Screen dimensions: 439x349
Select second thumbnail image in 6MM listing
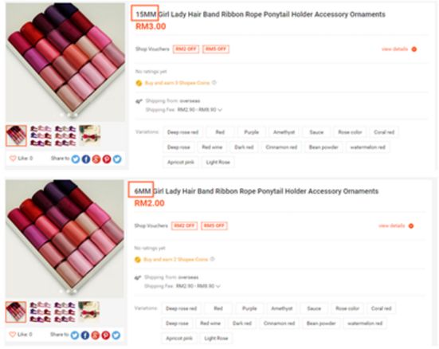[x=41, y=312]
